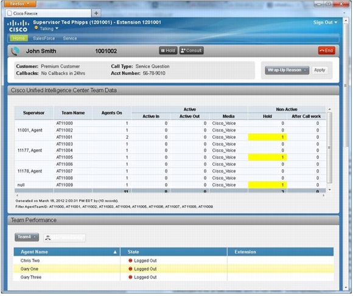Click the caller number 1001002

[106, 51]
